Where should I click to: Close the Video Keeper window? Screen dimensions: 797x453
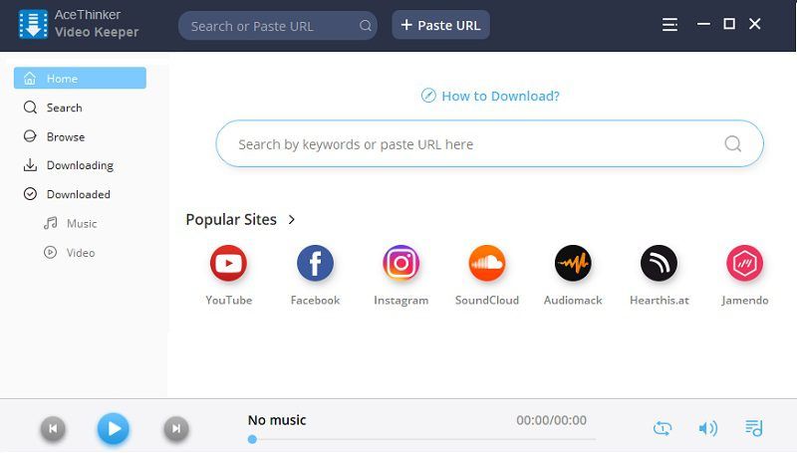(x=755, y=24)
